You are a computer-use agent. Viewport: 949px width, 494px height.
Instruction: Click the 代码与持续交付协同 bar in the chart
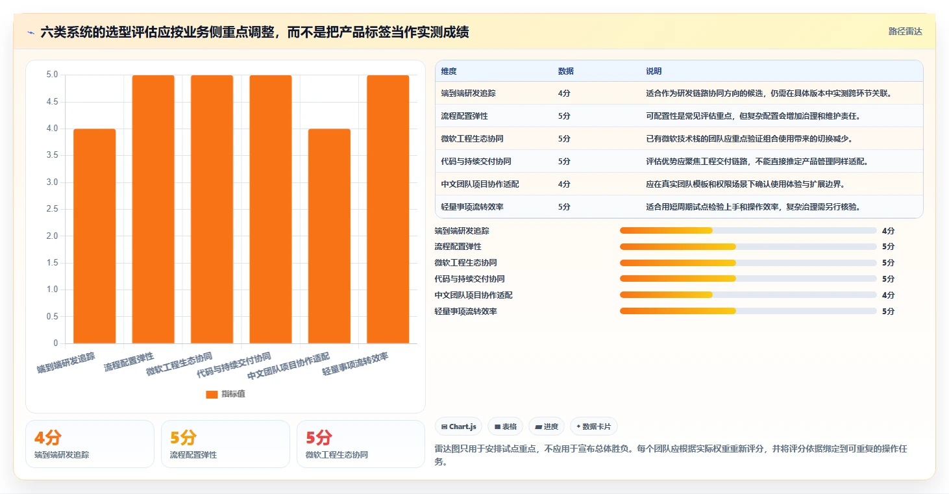[271, 209]
